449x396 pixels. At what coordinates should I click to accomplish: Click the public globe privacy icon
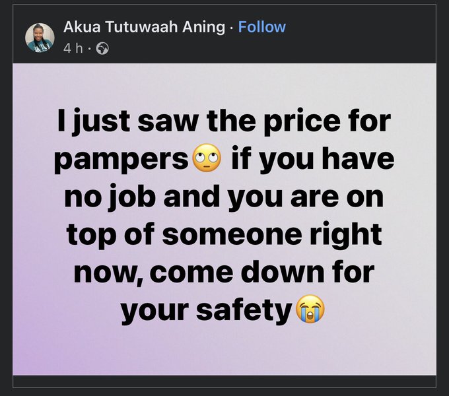coord(102,49)
